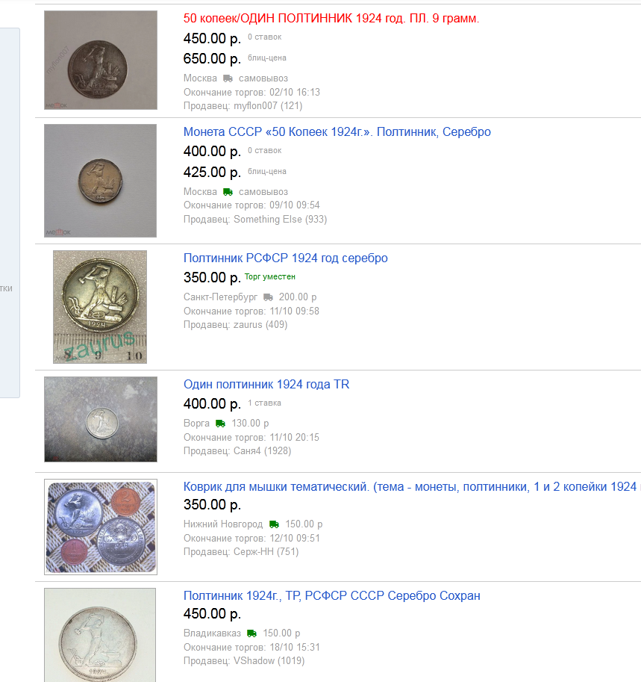
Task: Click the green truck icon next to Something Else lot
Action: [228, 192]
